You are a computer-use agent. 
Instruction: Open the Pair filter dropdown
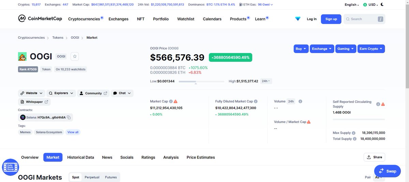click(379, 177)
